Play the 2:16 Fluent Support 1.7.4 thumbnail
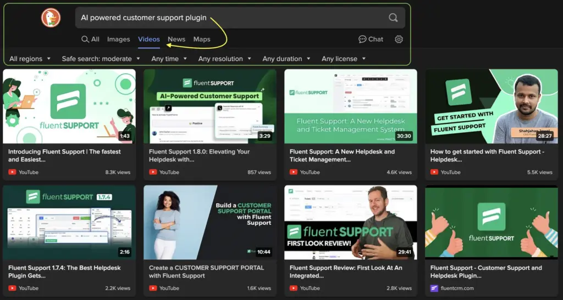 coord(69,222)
